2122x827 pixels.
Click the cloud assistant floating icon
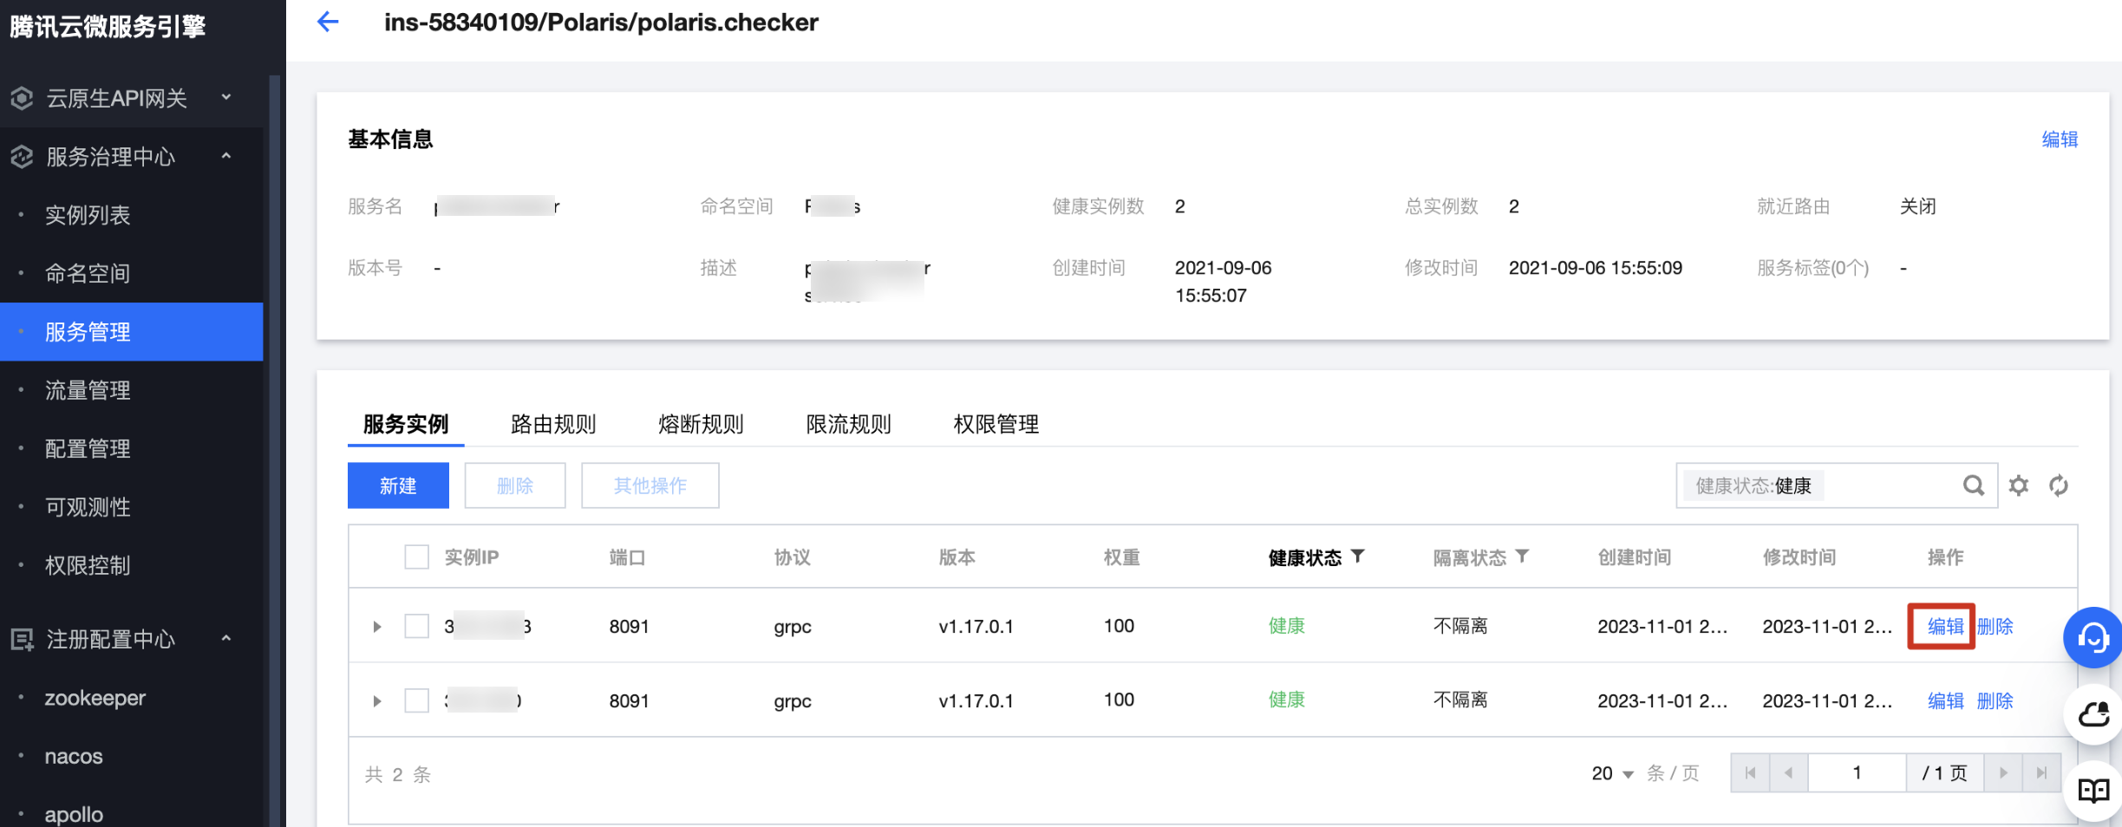coord(2093,714)
